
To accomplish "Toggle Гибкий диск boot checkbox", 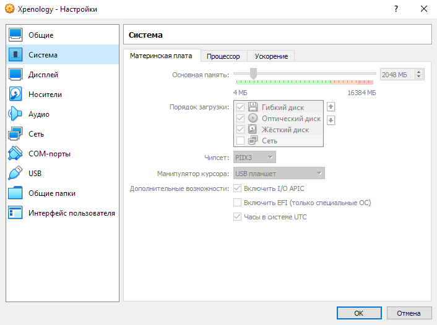I will coord(240,107).
